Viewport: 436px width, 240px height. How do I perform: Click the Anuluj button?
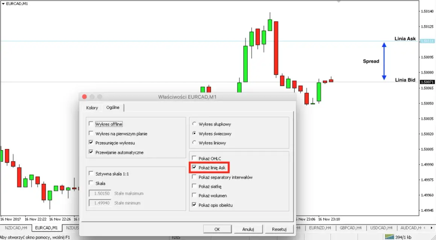(248, 229)
